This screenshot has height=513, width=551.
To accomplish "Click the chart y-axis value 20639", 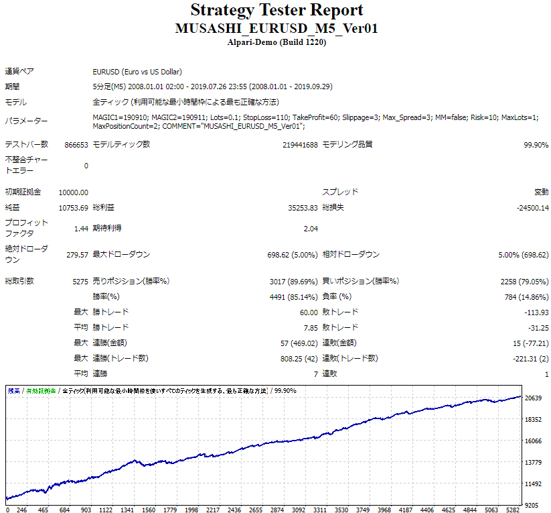I will (533, 398).
